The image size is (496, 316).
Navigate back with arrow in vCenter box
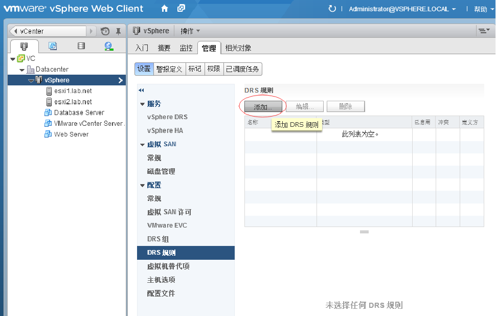15,31
